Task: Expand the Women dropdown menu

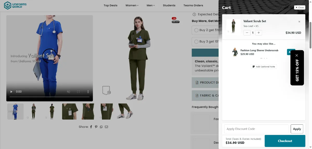Action: [x=132, y=5]
